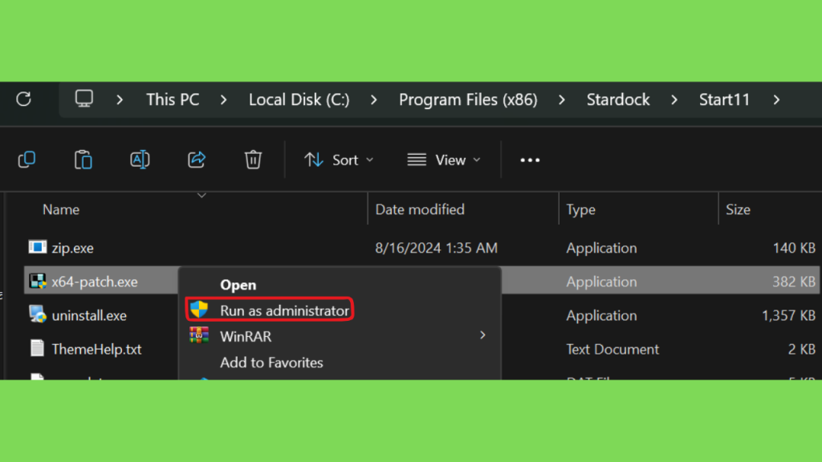Click the Application type cell for uninstall.exe
This screenshot has height=462, width=822.
pyautogui.click(x=601, y=316)
